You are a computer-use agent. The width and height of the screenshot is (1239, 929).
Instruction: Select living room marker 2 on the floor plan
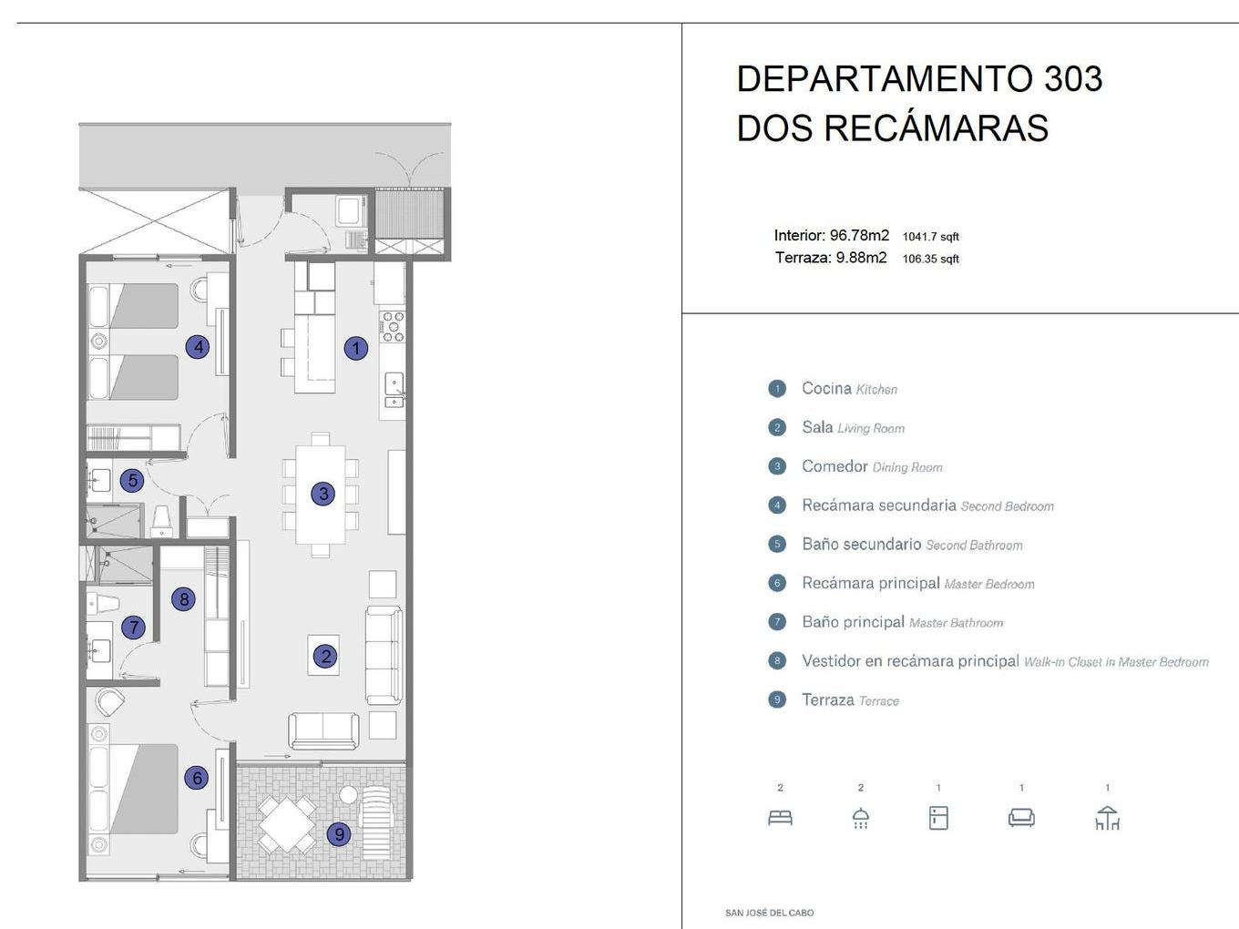click(x=325, y=656)
